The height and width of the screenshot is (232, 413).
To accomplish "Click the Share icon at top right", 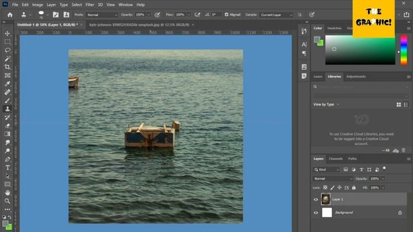I will (x=407, y=15).
